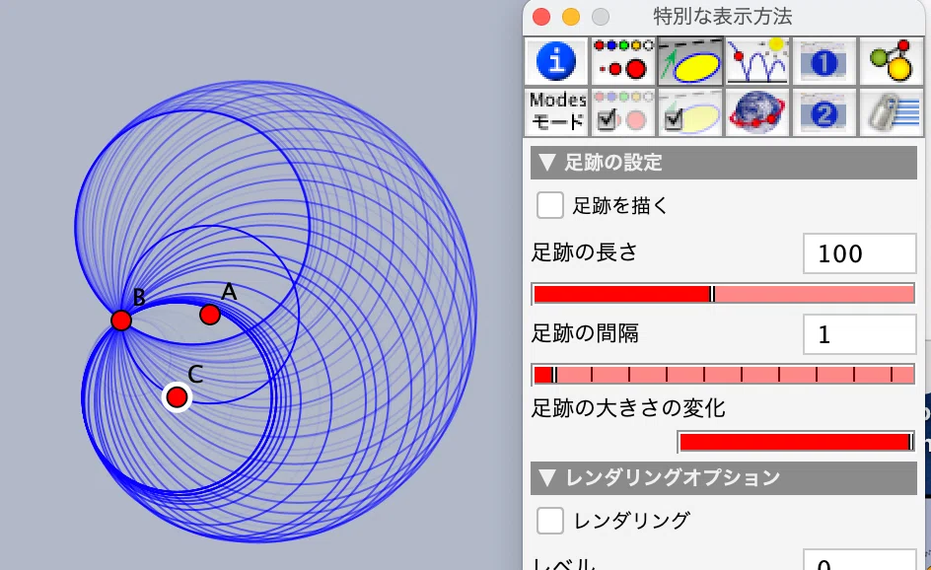This screenshot has width=931, height=570.
Task: Click the 特別な表示方法 window title
Action: [723, 17]
